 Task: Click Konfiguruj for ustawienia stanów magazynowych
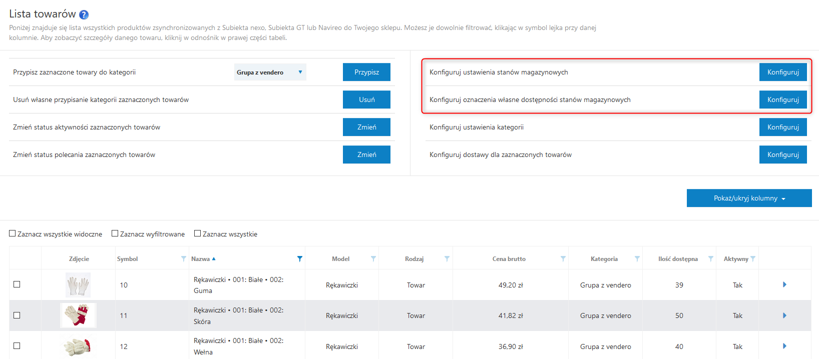coord(783,72)
